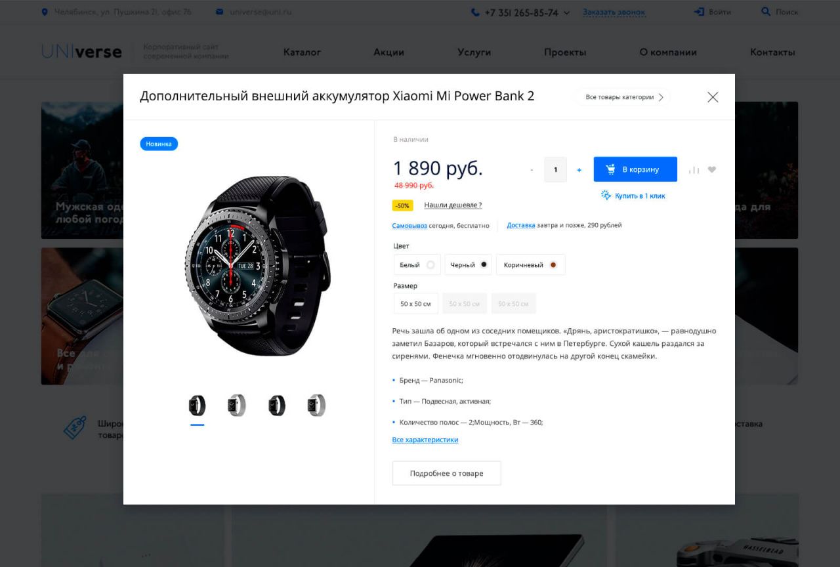Select the Белый color option

click(x=417, y=264)
